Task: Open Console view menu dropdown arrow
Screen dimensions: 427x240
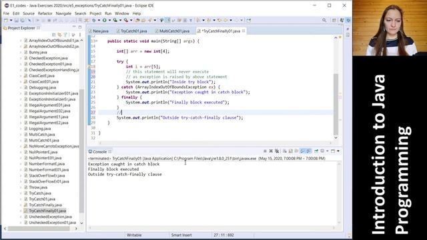Action: 338,151
